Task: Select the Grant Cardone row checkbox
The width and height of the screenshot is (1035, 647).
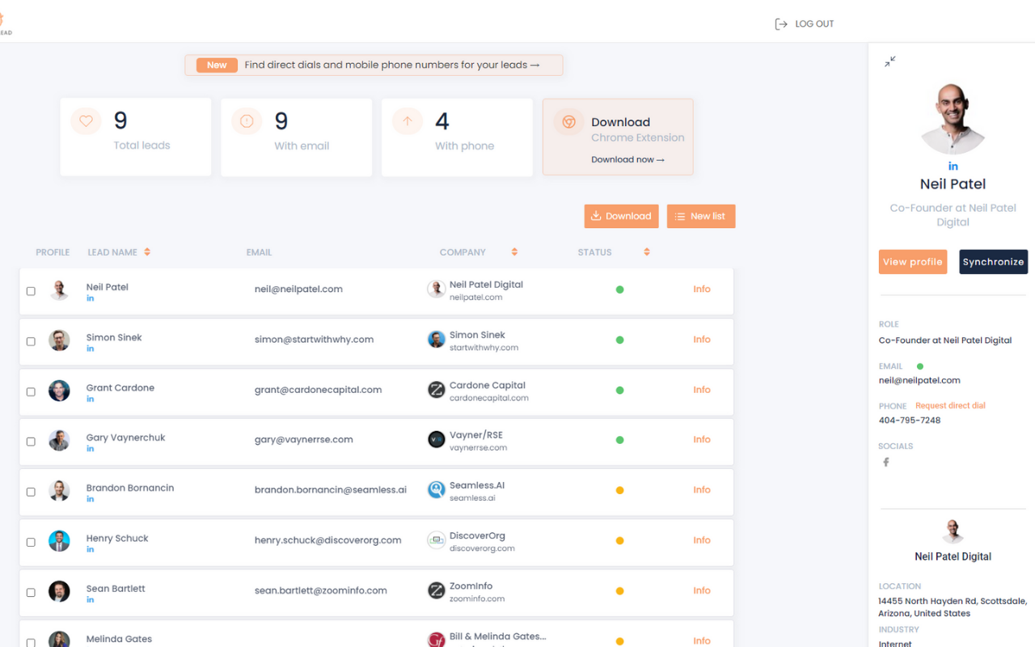Action: [x=31, y=391]
